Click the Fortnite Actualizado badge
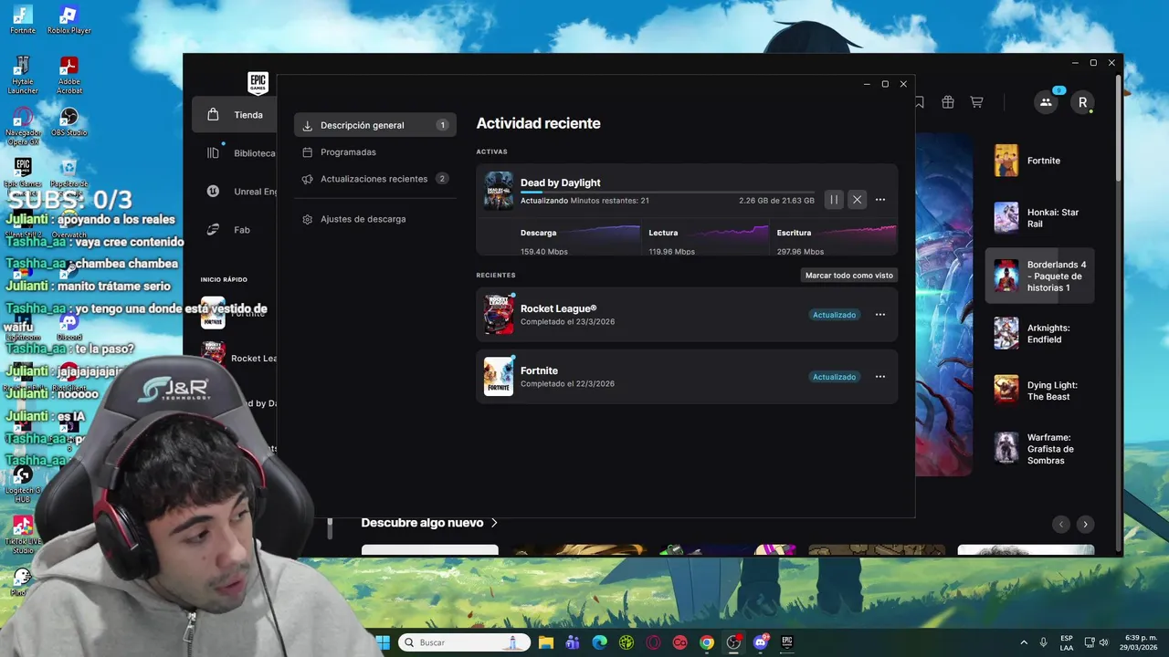Screen dimensions: 1169x657 [x=834, y=377]
